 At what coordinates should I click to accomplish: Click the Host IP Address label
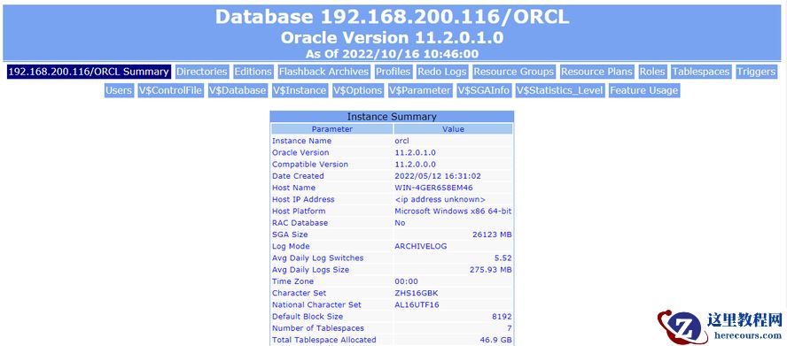coord(303,200)
